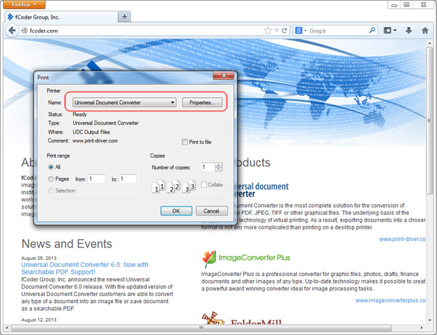Click the pages 'from' field

97,179
